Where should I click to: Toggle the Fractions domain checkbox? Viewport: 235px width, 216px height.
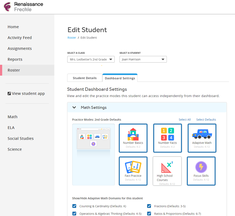[149, 206]
